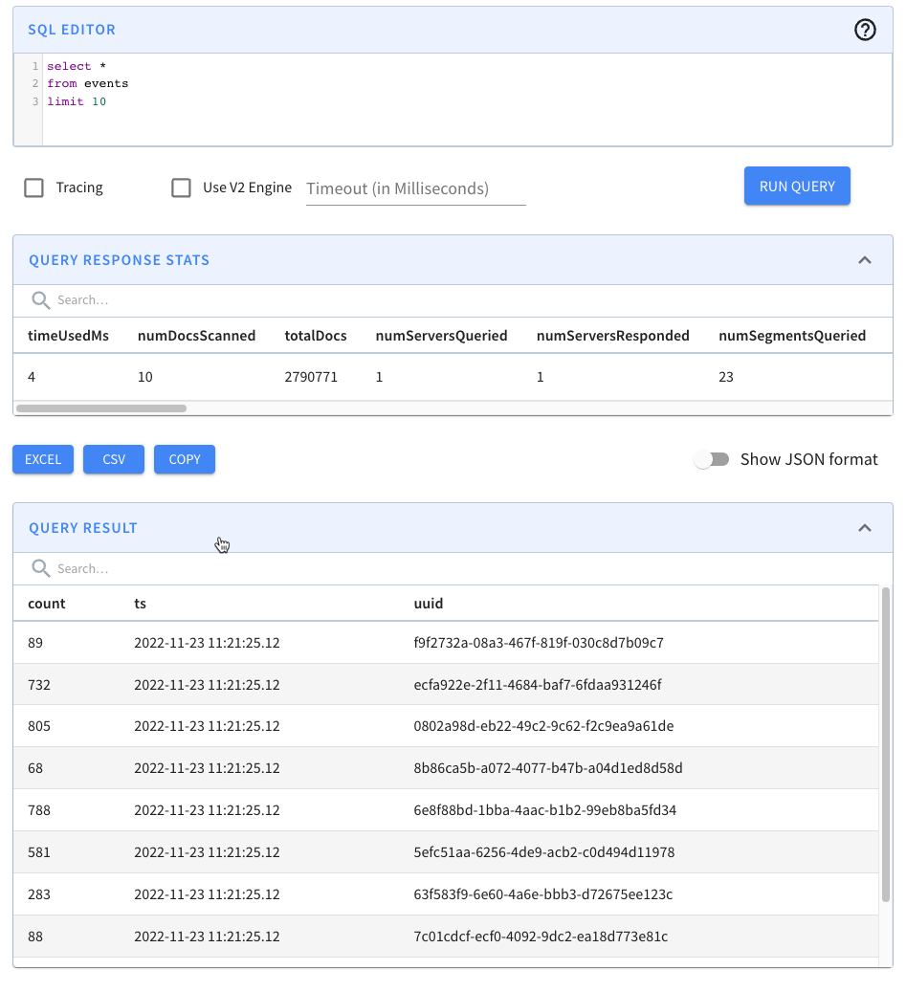Enable the Use V2 Engine checkbox
The image size is (906, 992).
coord(181,187)
